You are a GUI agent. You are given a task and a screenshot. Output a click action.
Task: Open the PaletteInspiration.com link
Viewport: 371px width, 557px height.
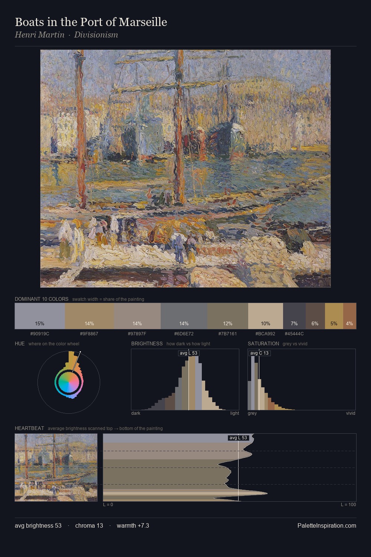pyautogui.click(x=327, y=525)
